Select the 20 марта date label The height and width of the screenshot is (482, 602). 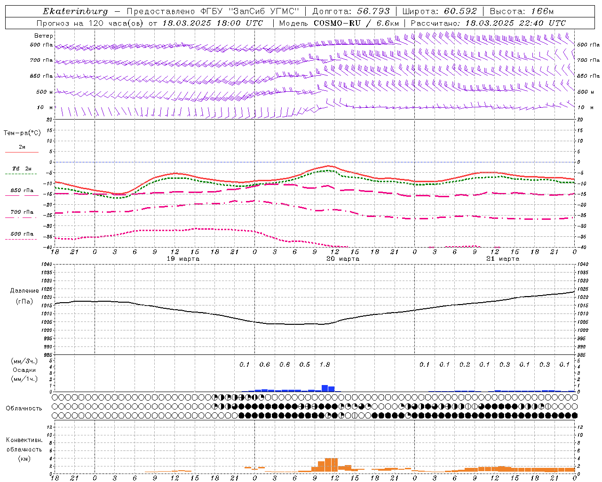343,259
